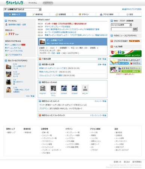Click ネコログ thumbnail in RSS list
The image size is (145, 169).
coord(9,74)
